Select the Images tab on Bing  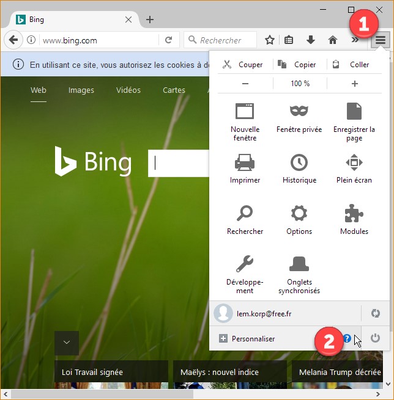[x=81, y=90]
